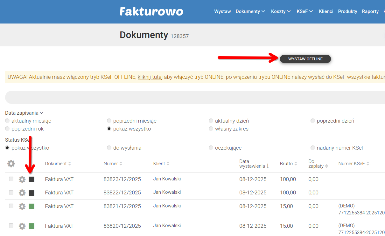Click the table header gear icon
Viewport: 385px width, 236px height.
[11, 164]
